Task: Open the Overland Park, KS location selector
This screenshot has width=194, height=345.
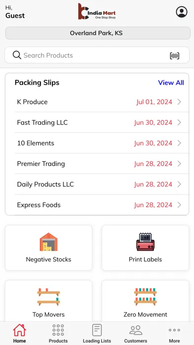Action: [x=98, y=33]
